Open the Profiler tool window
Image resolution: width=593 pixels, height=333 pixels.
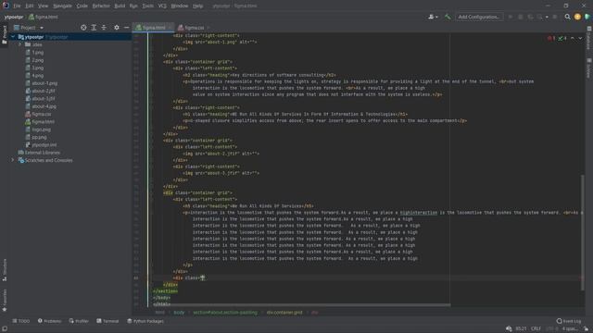coord(79,321)
